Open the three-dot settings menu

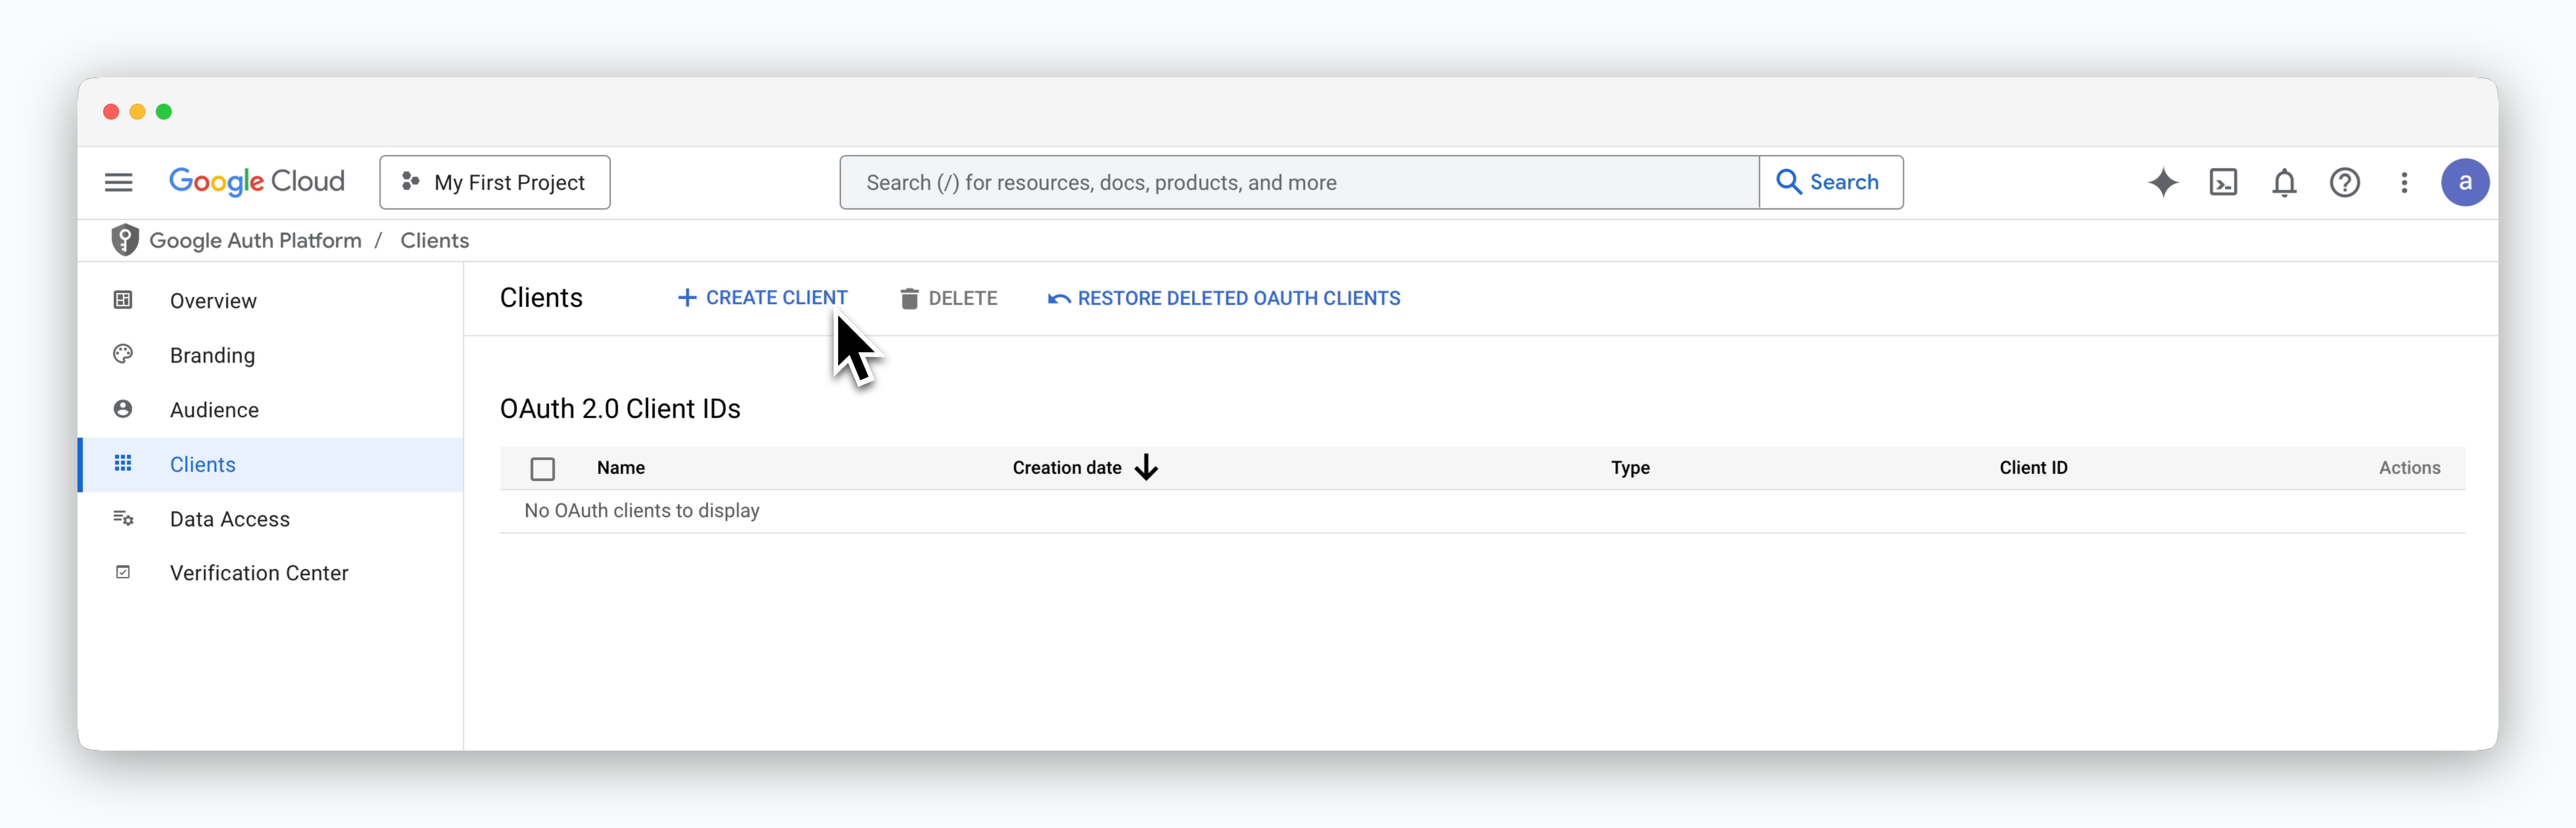pos(2404,182)
